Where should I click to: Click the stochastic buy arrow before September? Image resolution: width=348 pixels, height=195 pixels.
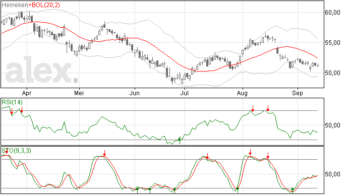(x=293, y=190)
